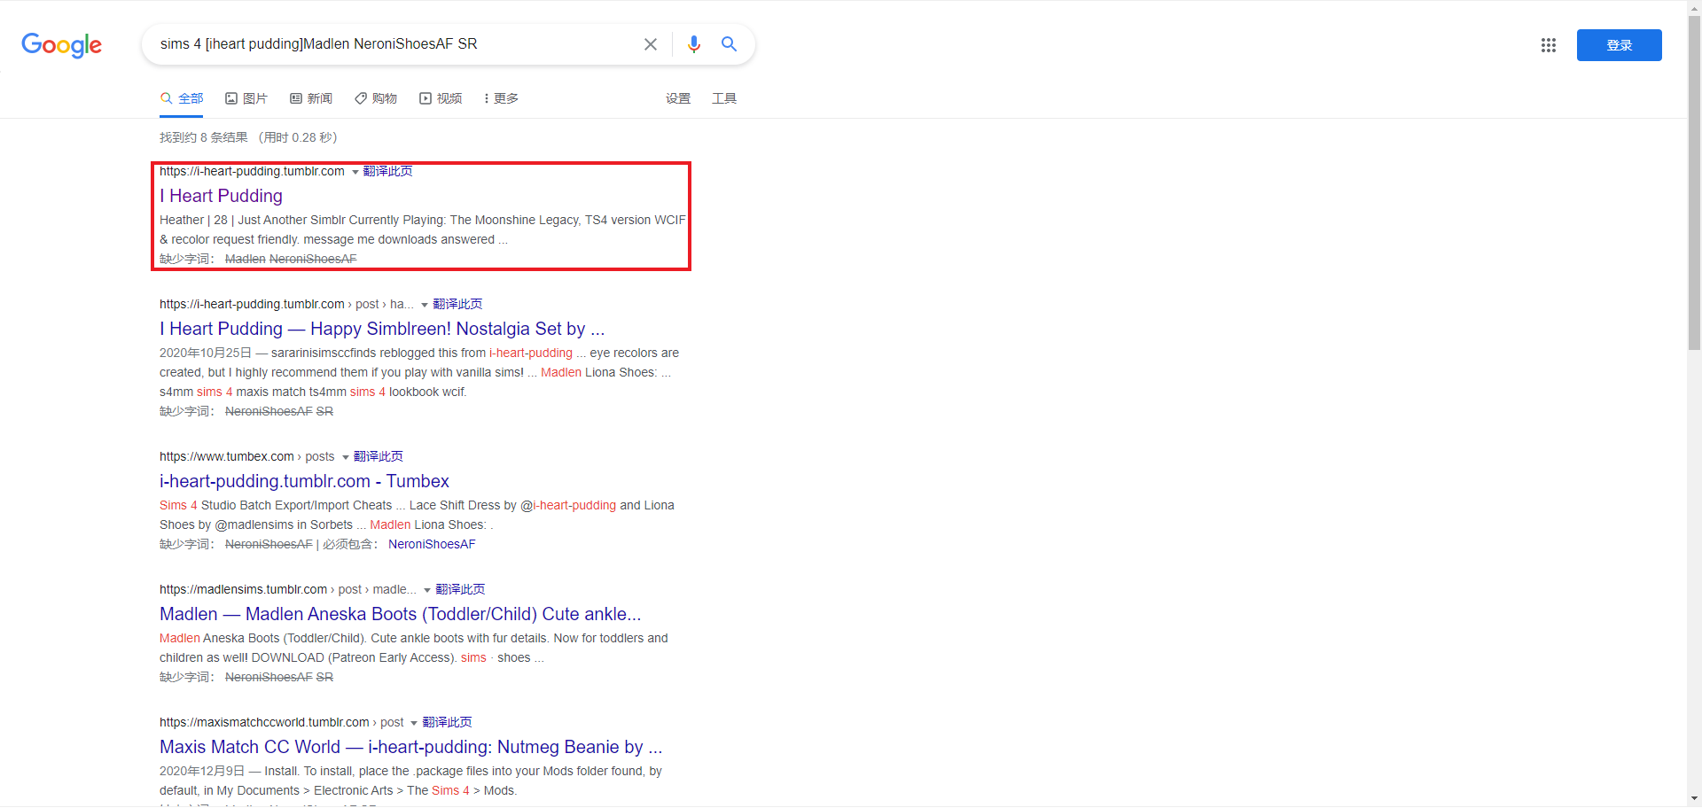Viewport: 1702px width, 808px height.
Task: Expand dropdown arrow for the Nostalgia Set result
Action: [425, 305]
